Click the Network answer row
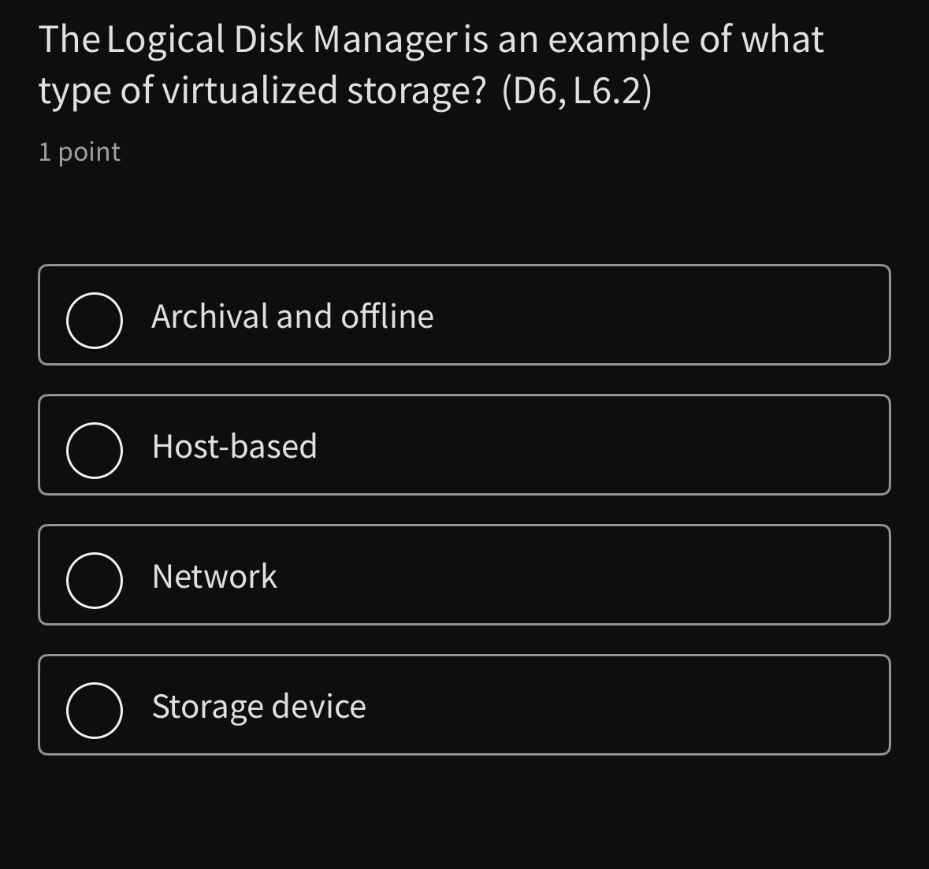Screen dimensions: 929x869 tap(464, 574)
